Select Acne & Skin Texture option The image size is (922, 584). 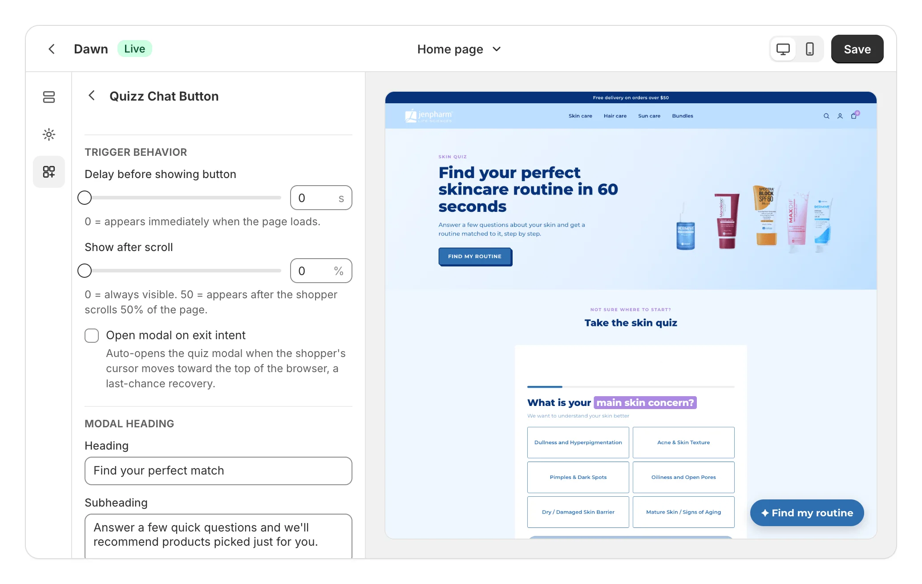pos(683,442)
